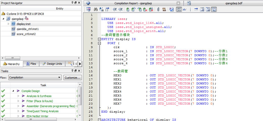Collapse the ENTITY display code block
The width and height of the screenshot is (263, 121).
(x=99, y=39)
